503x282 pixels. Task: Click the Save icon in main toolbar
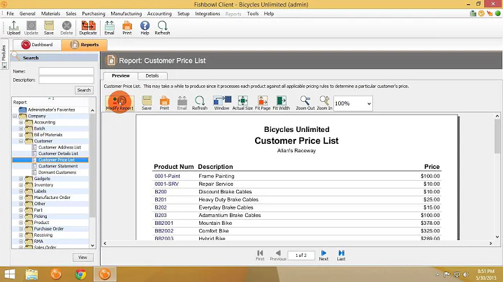(x=49, y=28)
